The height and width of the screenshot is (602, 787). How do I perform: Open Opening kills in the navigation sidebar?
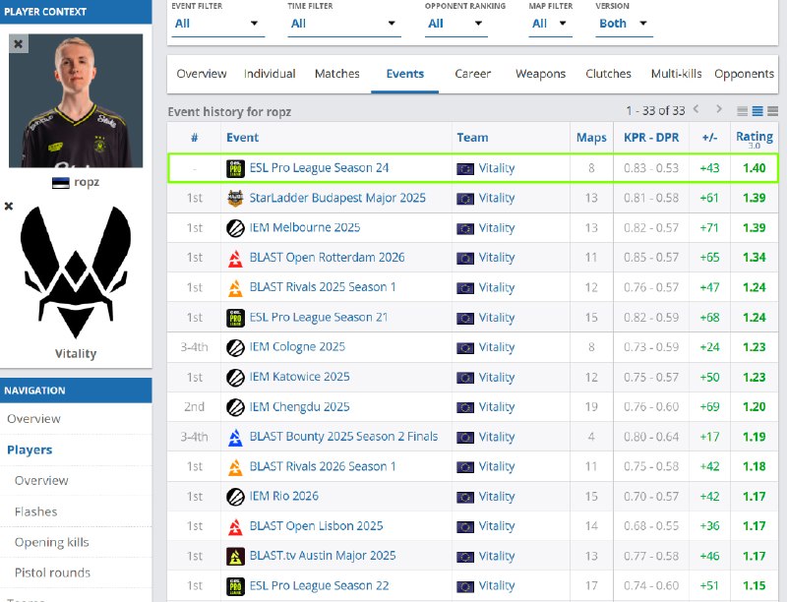(x=52, y=542)
